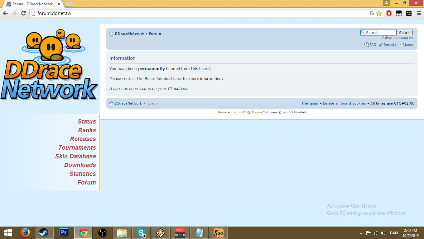Click the volume speaker tray icon
Image resolution: width=424 pixels, height=239 pixels.
click(383, 233)
